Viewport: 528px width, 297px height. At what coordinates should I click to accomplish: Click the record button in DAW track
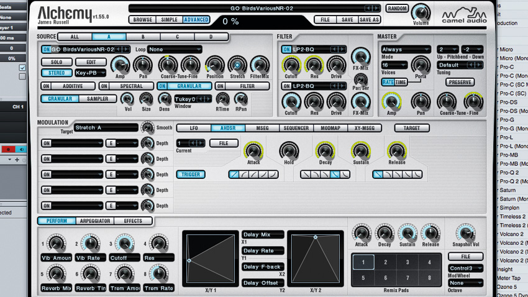[x=8, y=149]
